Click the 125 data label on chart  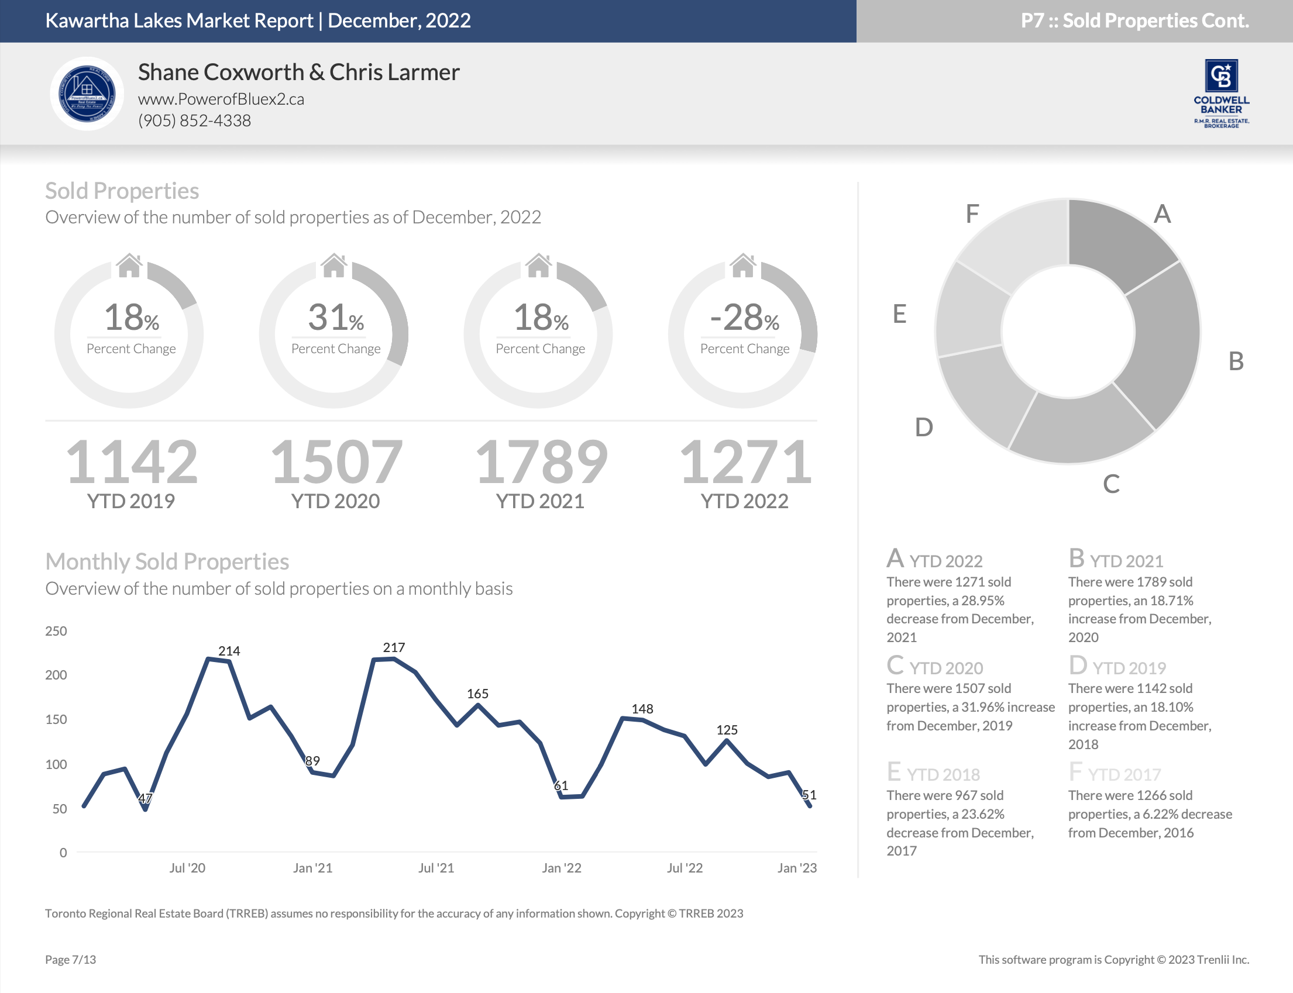(727, 730)
